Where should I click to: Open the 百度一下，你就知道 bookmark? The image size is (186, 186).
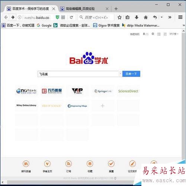point(18,25)
